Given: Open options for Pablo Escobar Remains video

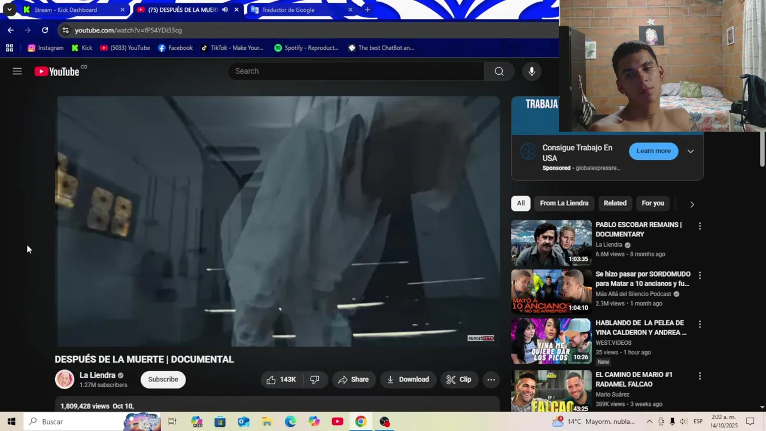Looking at the screenshot, I should click(700, 226).
